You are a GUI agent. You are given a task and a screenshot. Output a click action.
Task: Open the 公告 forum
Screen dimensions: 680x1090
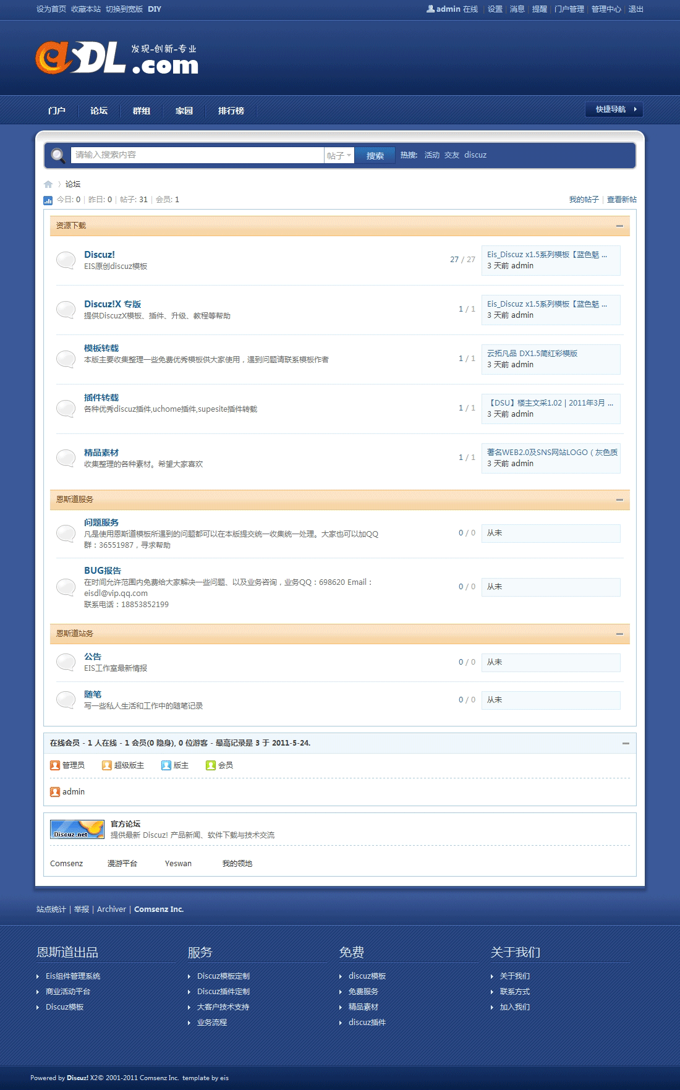pyautogui.click(x=93, y=657)
